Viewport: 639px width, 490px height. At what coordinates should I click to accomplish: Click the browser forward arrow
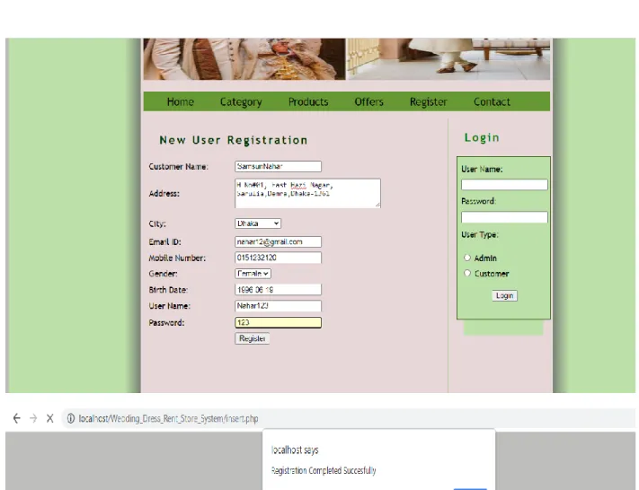(33, 418)
